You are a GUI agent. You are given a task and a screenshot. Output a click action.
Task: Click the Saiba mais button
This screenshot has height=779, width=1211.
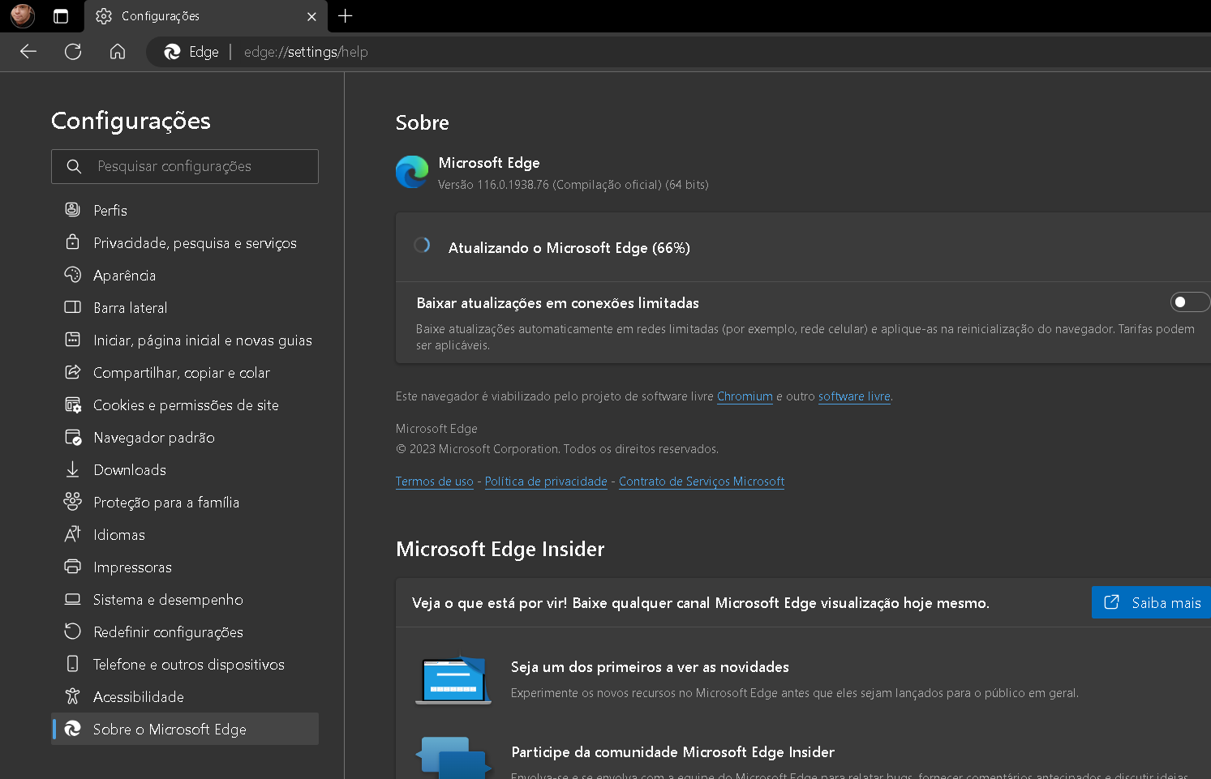pyautogui.click(x=1151, y=602)
